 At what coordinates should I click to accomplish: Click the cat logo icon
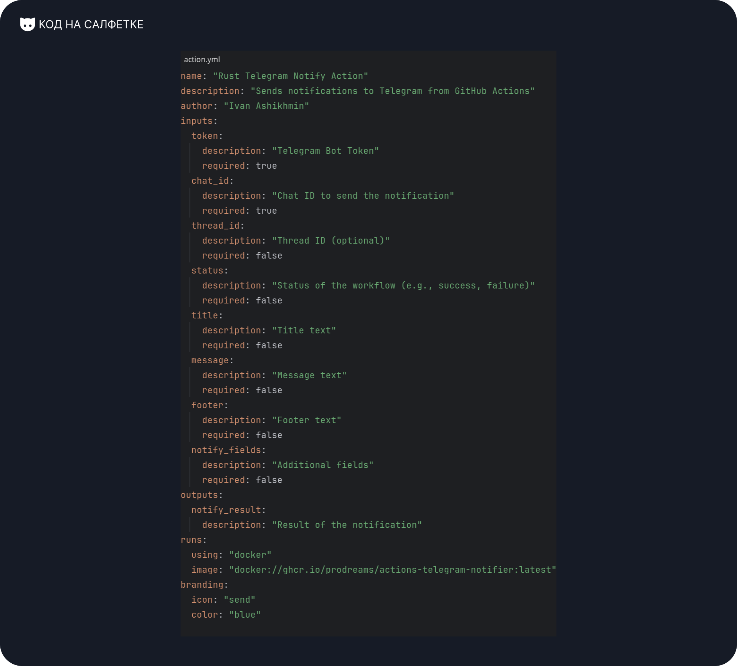27,24
